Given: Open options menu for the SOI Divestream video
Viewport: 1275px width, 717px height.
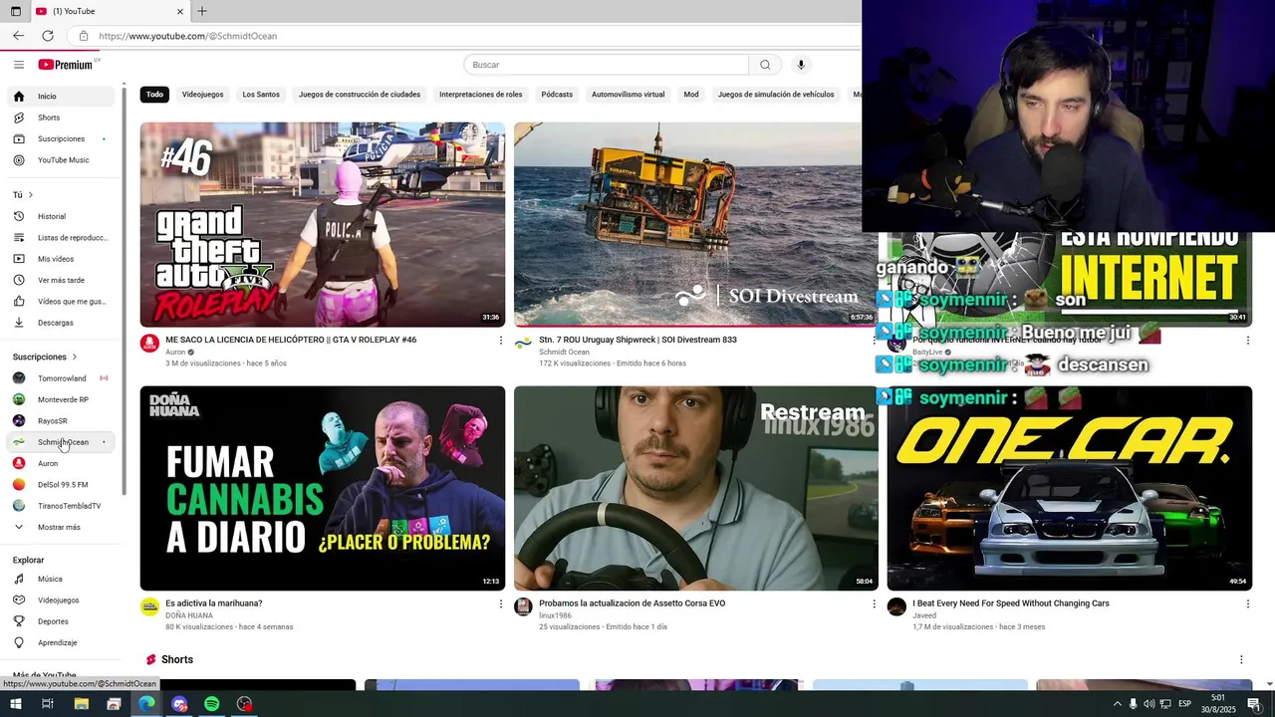Looking at the screenshot, I should [875, 341].
